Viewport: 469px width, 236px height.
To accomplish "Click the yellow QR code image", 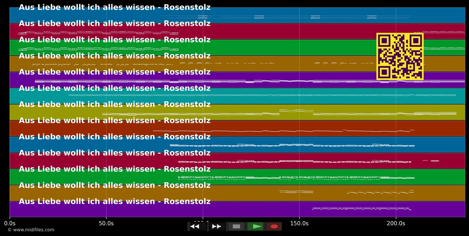I will [x=400, y=57].
